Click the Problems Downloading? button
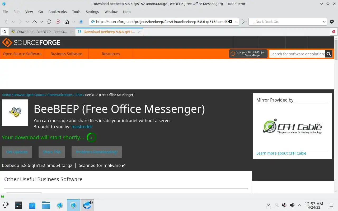 [97, 152]
